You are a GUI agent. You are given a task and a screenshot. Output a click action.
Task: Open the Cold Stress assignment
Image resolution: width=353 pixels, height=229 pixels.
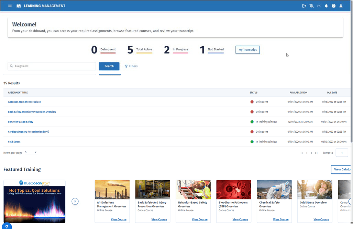pos(14,142)
